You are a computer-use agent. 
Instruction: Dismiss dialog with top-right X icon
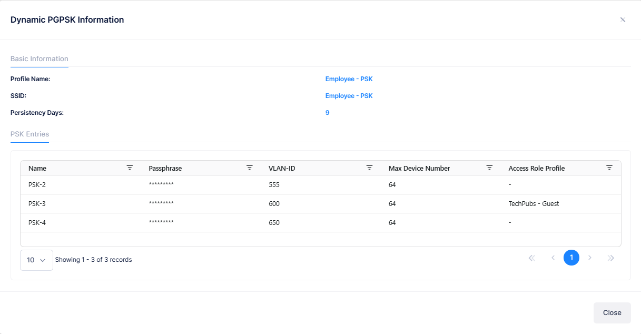tap(623, 19)
